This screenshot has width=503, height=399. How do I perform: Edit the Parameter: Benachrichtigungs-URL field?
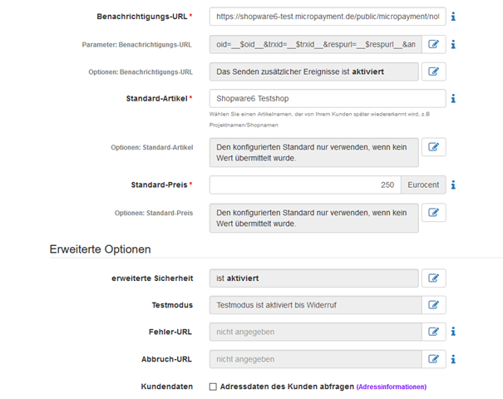tap(434, 44)
